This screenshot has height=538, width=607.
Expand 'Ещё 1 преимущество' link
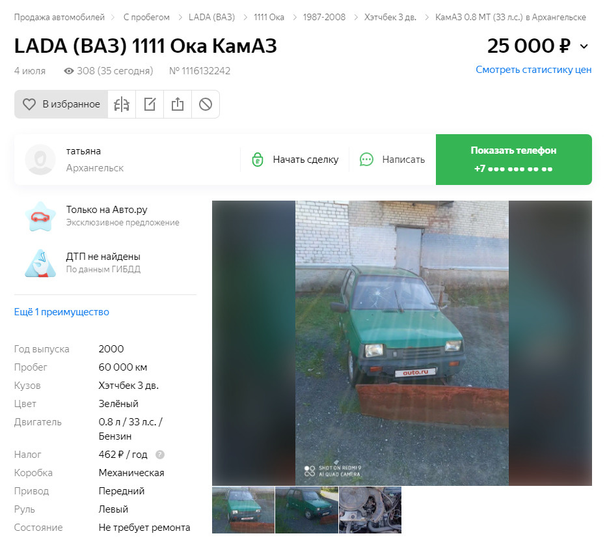(62, 312)
